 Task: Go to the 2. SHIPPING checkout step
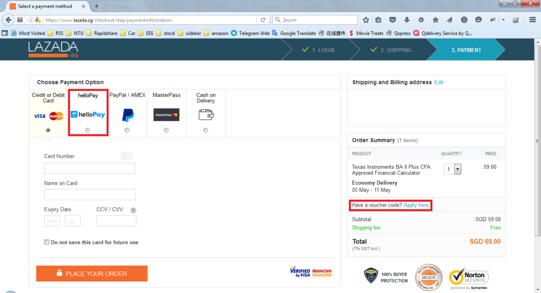coord(391,50)
